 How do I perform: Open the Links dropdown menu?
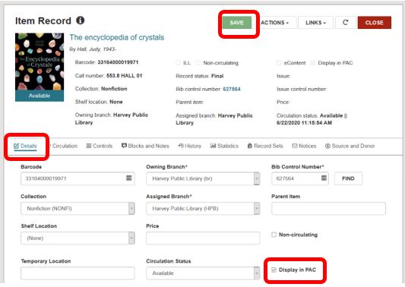[x=315, y=23]
